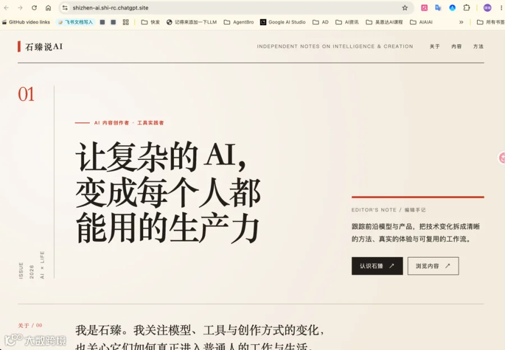Image resolution: width=505 pixels, height=350 pixels.
Task: Click the address bar URL field
Action: [235, 8]
